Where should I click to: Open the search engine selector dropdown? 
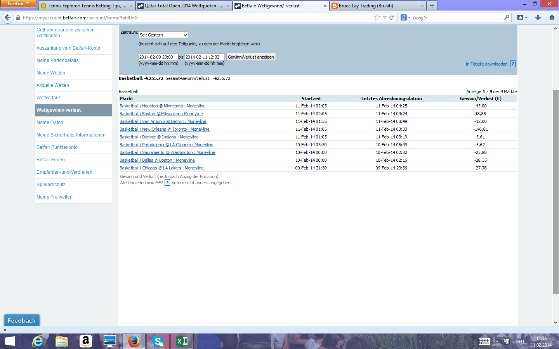[x=406, y=17]
